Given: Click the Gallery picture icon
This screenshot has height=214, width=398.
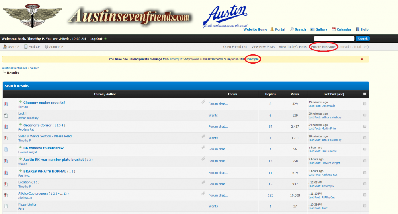Looking at the screenshot, I should 312,29.
